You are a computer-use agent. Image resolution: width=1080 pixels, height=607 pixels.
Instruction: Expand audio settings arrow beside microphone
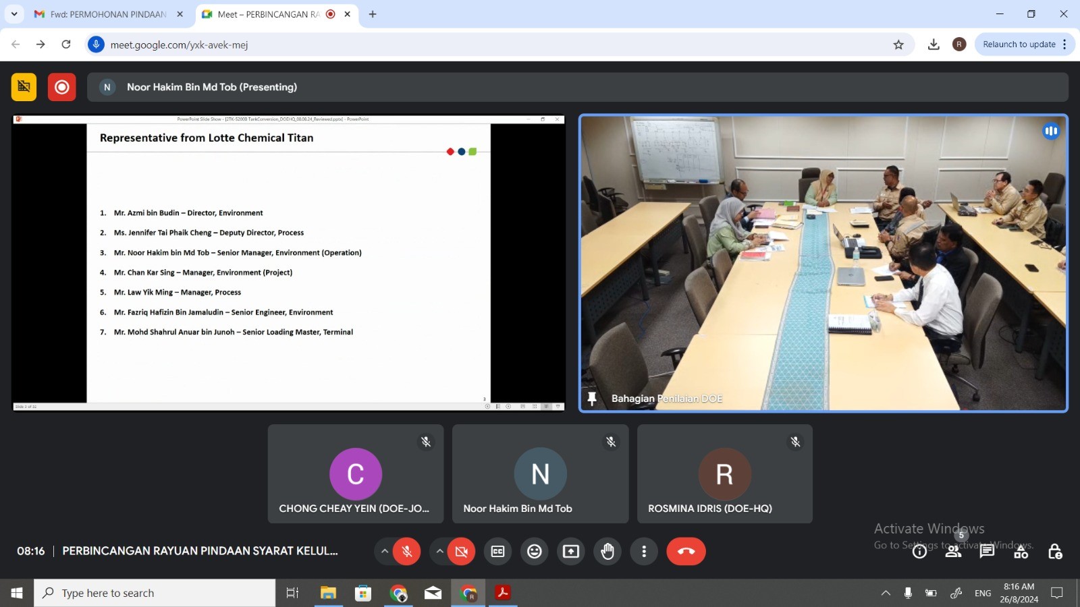[384, 552]
